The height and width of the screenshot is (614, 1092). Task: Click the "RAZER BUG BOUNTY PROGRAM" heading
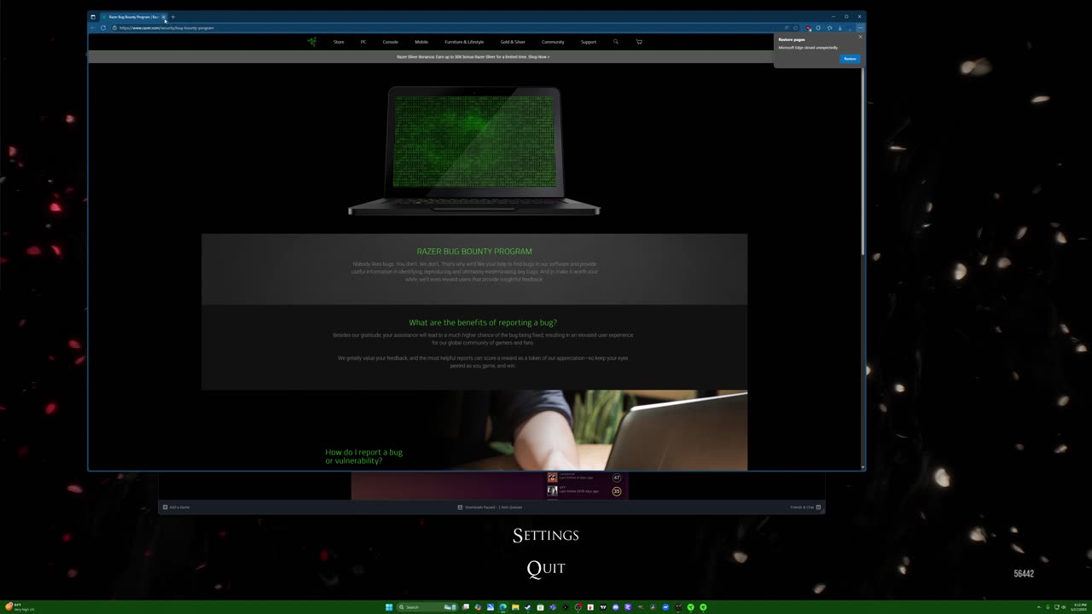[474, 252]
